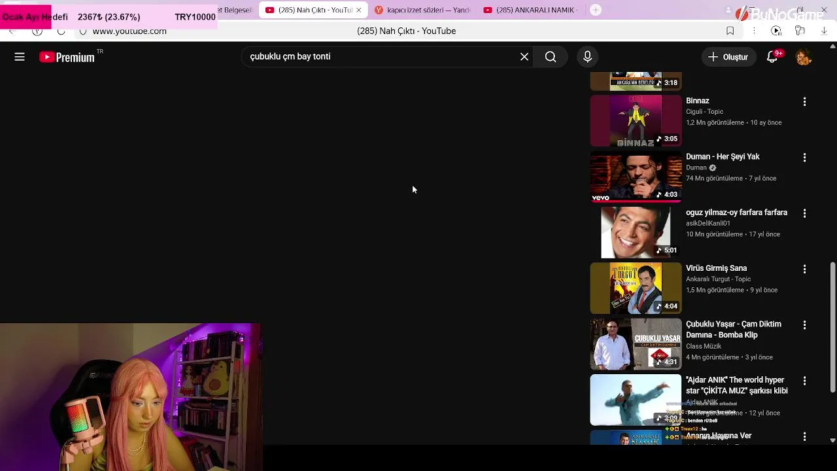Play Ajdar ANIK ÇİKİTA MUZ thumbnail
This screenshot has width=837, height=471.
(x=636, y=400)
